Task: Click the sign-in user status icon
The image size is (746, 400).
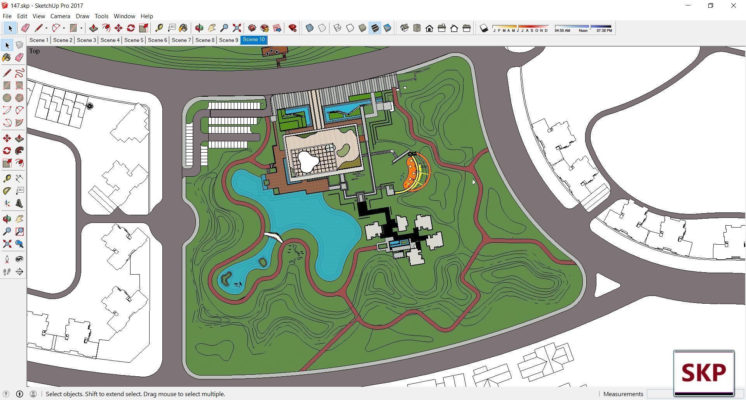Action: pyautogui.click(x=33, y=394)
